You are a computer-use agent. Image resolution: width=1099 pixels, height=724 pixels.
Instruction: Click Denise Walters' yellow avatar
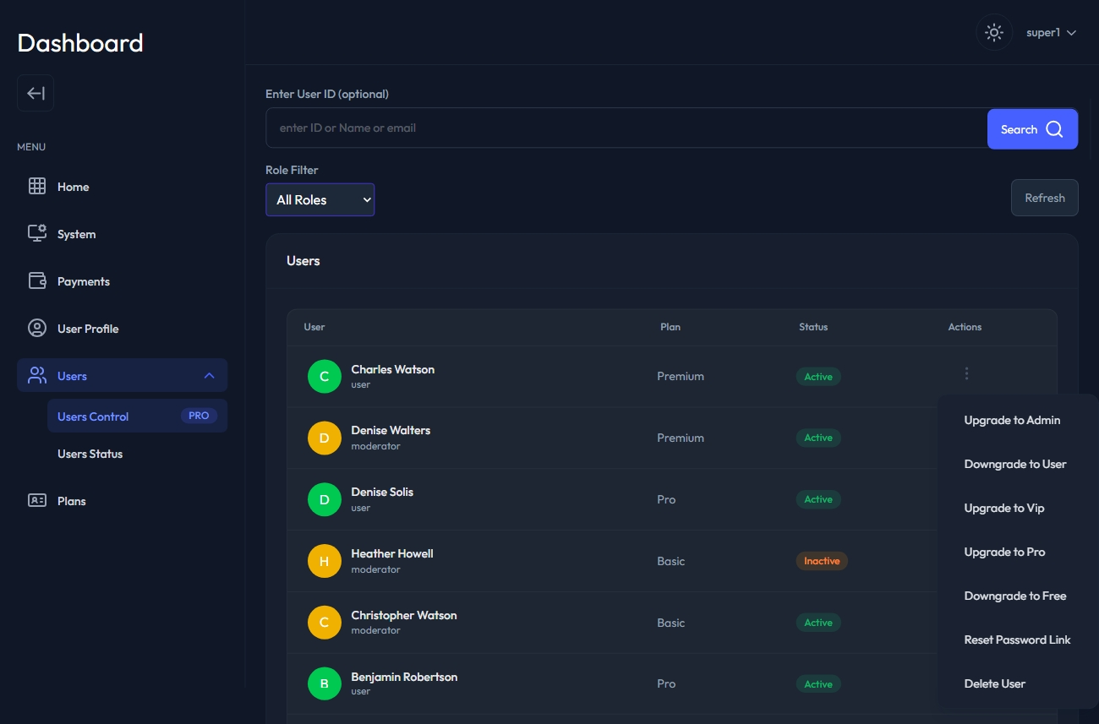(x=325, y=438)
